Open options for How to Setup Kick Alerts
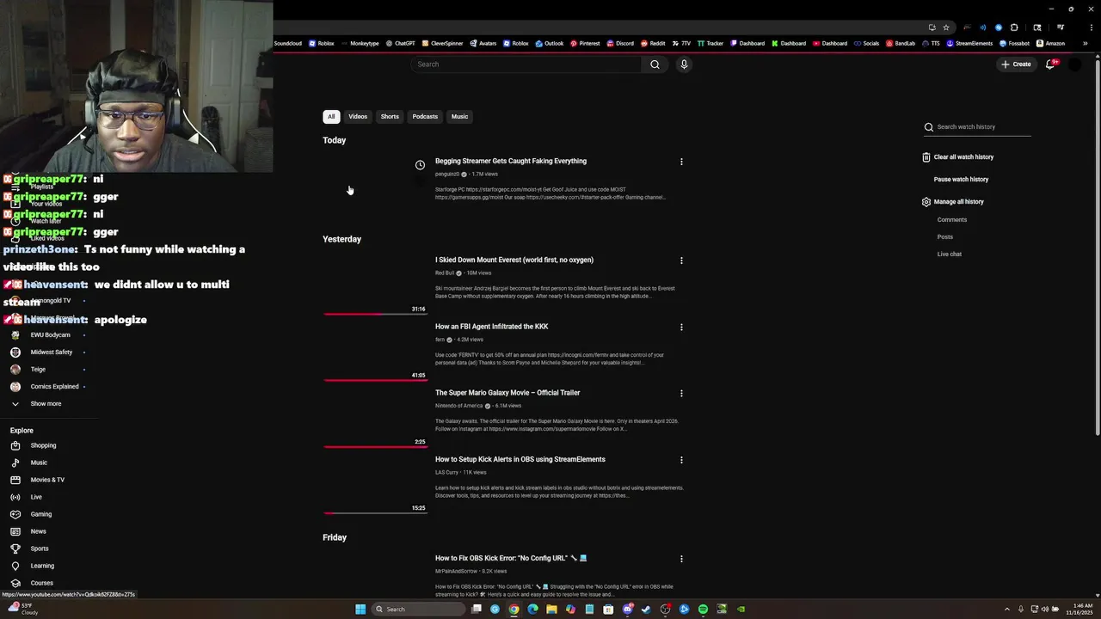1101x619 pixels. [x=681, y=460]
